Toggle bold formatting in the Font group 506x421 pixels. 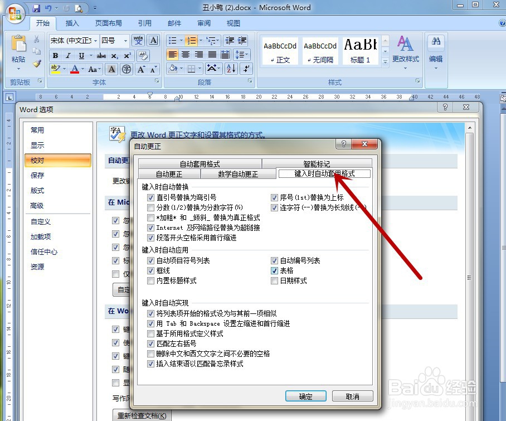55,56
